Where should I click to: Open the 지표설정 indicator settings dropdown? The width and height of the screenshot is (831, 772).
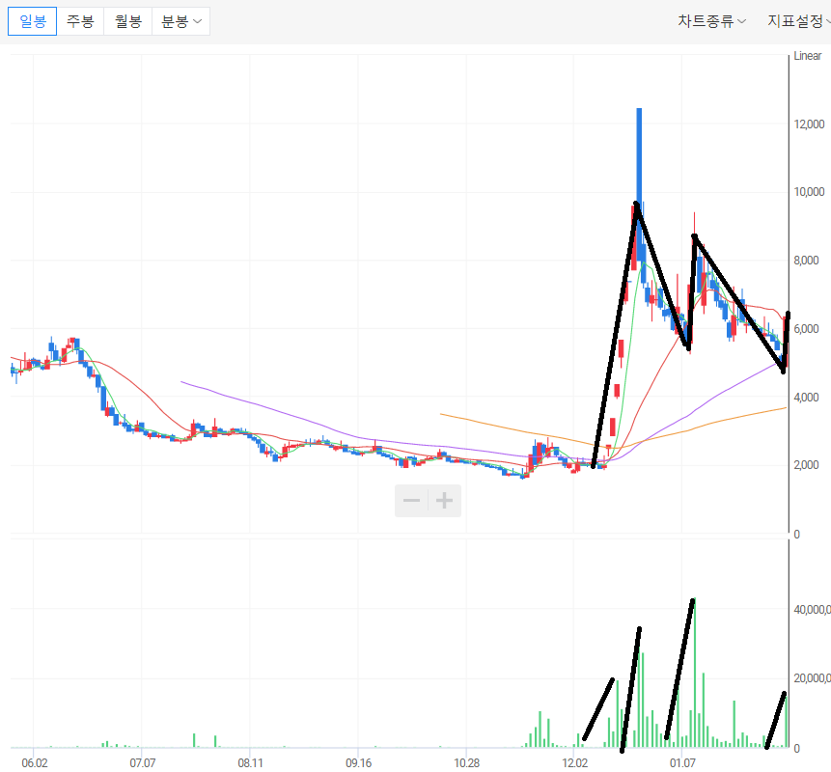pyautogui.click(x=799, y=21)
